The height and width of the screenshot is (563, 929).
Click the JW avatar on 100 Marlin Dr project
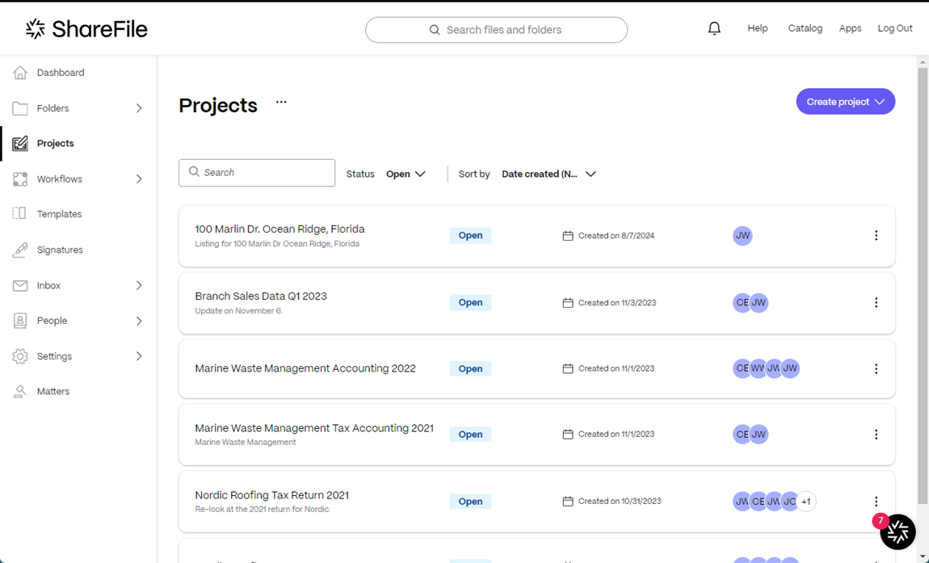(x=742, y=235)
